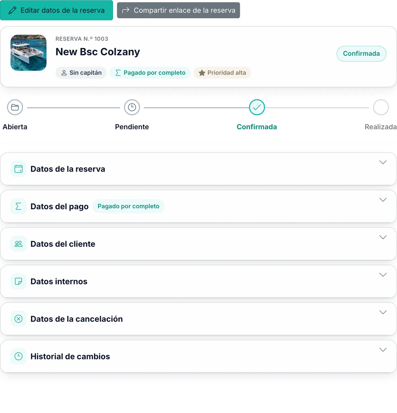This screenshot has height=413, width=397.
Task: Click the sigma icon beside Datos del pago
Action: click(18, 206)
